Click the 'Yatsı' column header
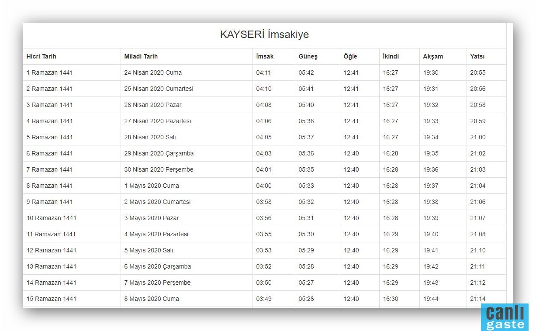Screen dimensions: 536x331 477,56
